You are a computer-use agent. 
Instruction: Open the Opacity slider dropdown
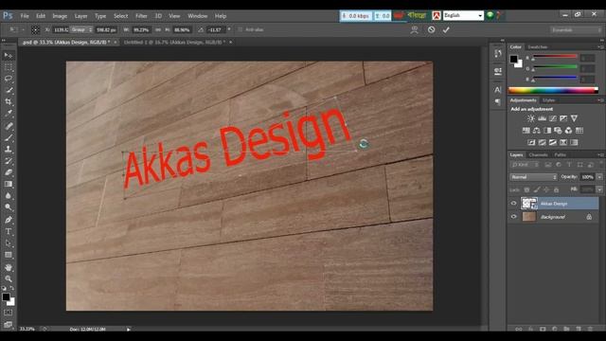click(x=599, y=177)
